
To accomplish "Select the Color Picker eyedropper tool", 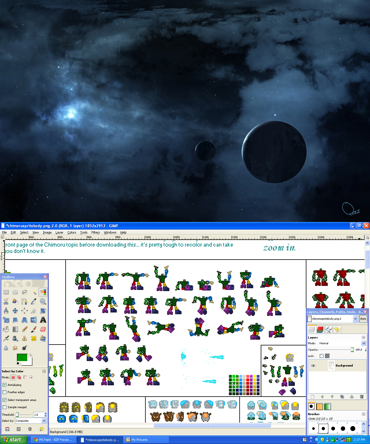I will [34, 301].
